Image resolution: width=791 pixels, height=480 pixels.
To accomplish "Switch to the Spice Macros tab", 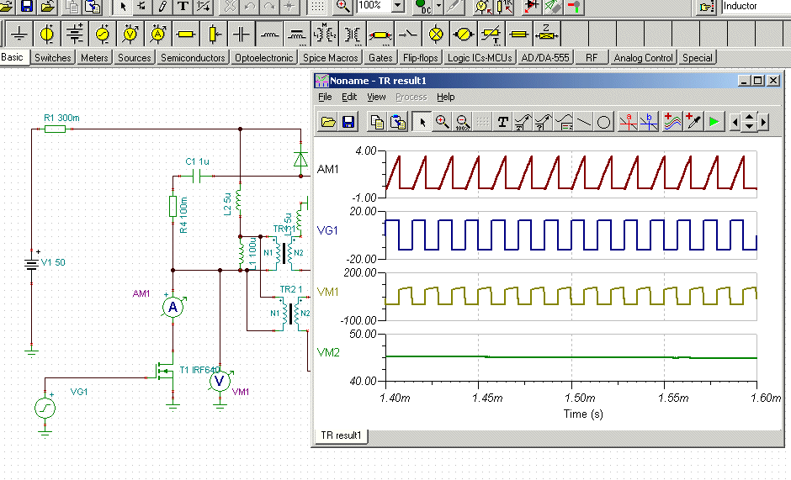I will click(332, 58).
